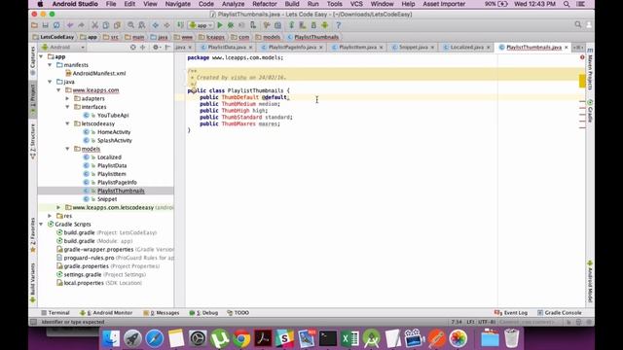Click the Search Everywhere magnifier icon
Screen dimensions: 623x350
(x=577, y=24)
